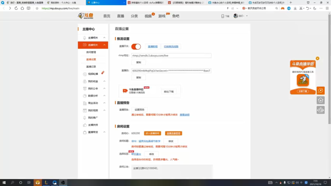Click the microphone icon of first sidebar section
Viewport: 331px width, 186px height.
coord(84,38)
